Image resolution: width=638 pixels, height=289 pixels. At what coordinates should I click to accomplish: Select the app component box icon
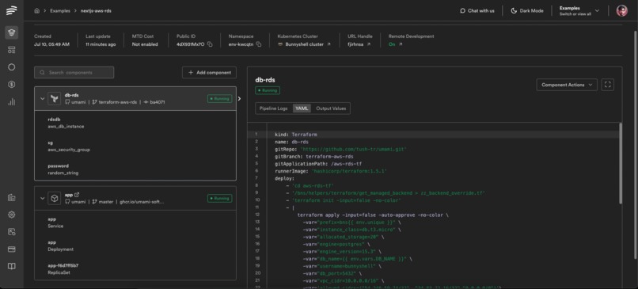(54, 198)
